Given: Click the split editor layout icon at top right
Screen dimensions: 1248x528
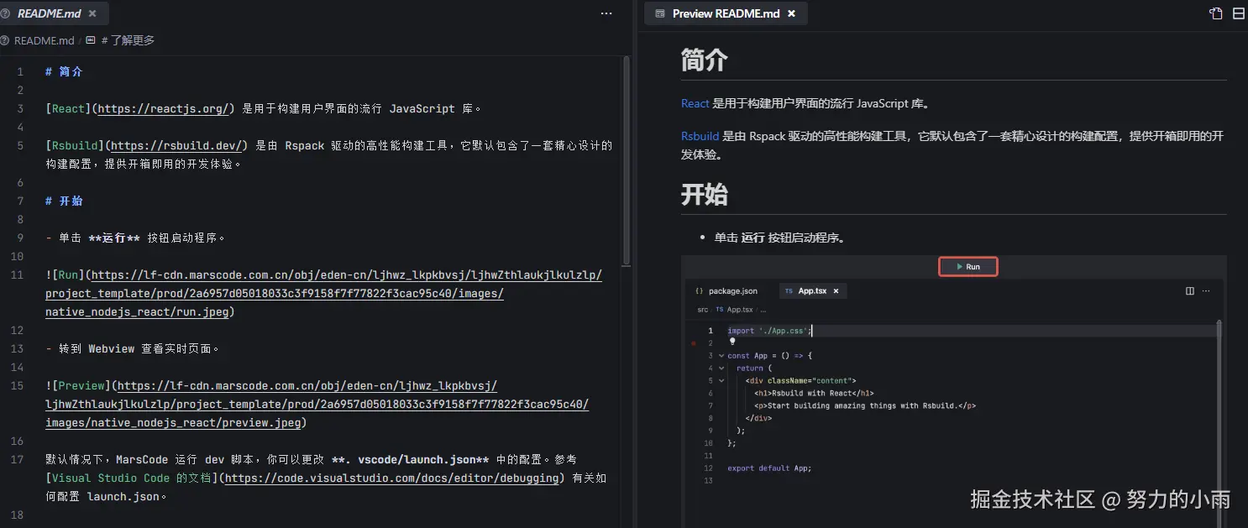Looking at the screenshot, I should 1239,13.
